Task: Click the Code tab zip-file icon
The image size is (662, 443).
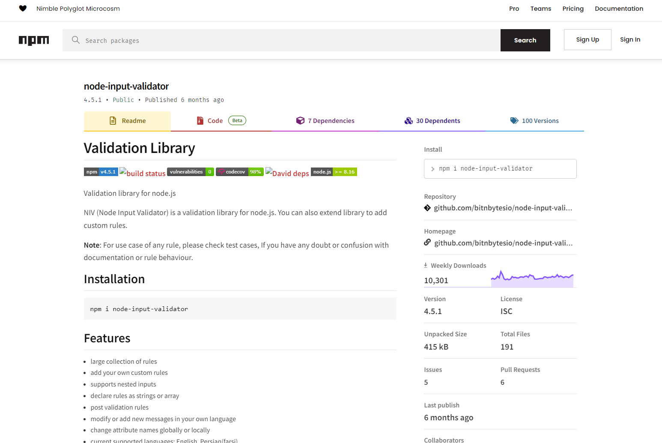Action: pos(200,121)
